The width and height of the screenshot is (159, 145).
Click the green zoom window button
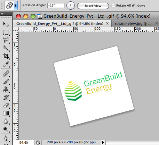pyautogui.click(x=33, y=16)
